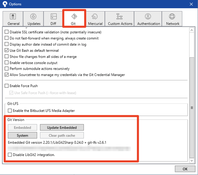Switch to the Updates tab

34,19
